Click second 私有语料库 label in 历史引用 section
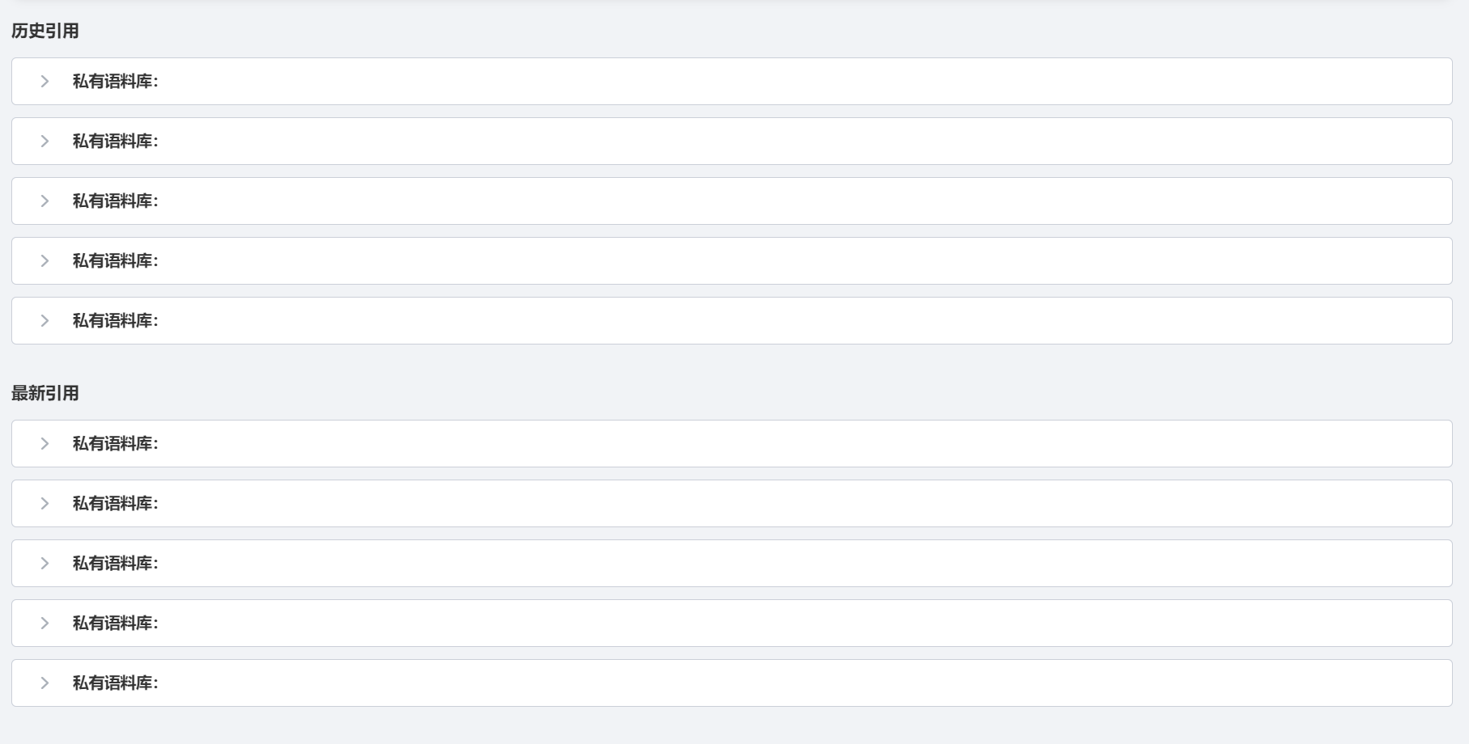This screenshot has width=1469, height=744. pyautogui.click(x=115, y=141)
